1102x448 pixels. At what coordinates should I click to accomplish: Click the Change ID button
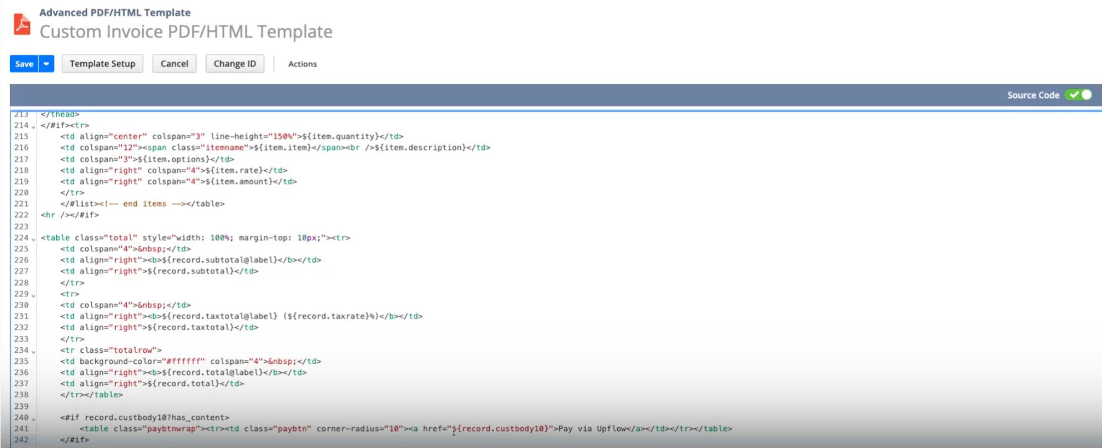[x=235, y=64]
